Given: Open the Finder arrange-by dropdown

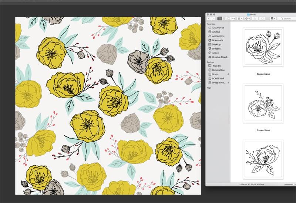Looking at the screenshot, I should click(x=240, y=18).
